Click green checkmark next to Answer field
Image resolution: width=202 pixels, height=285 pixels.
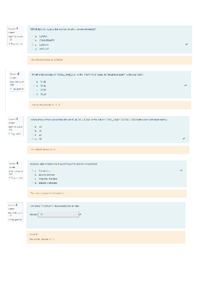coord(80,214)
